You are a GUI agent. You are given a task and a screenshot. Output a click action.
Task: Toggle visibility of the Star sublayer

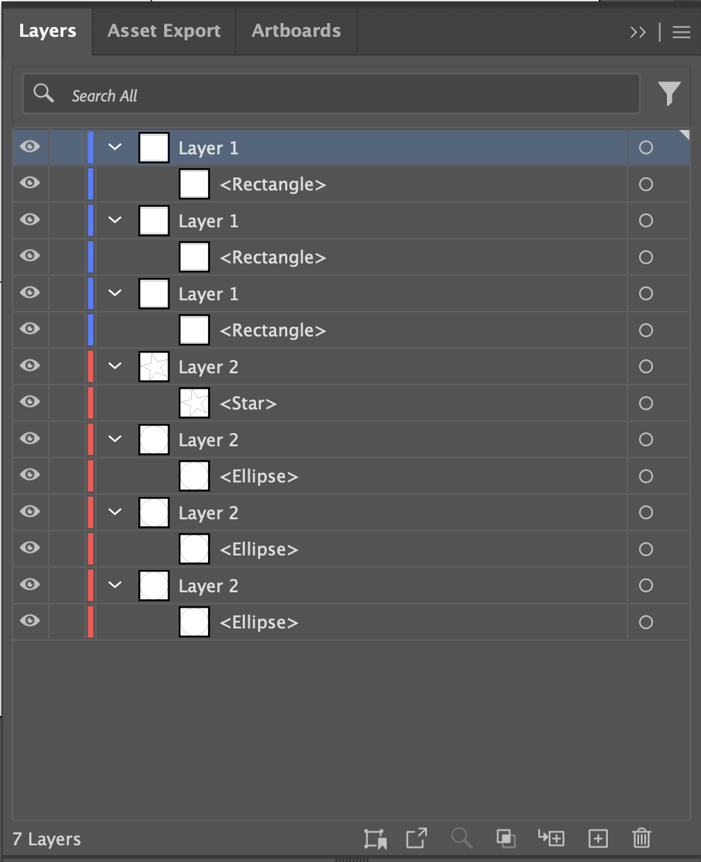(30, 402)
